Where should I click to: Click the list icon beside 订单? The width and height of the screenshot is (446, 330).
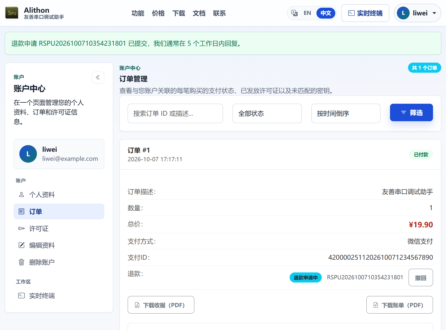click(22, 211)
